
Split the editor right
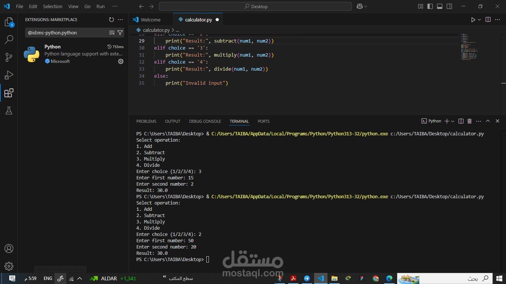(x=488, y=20)
